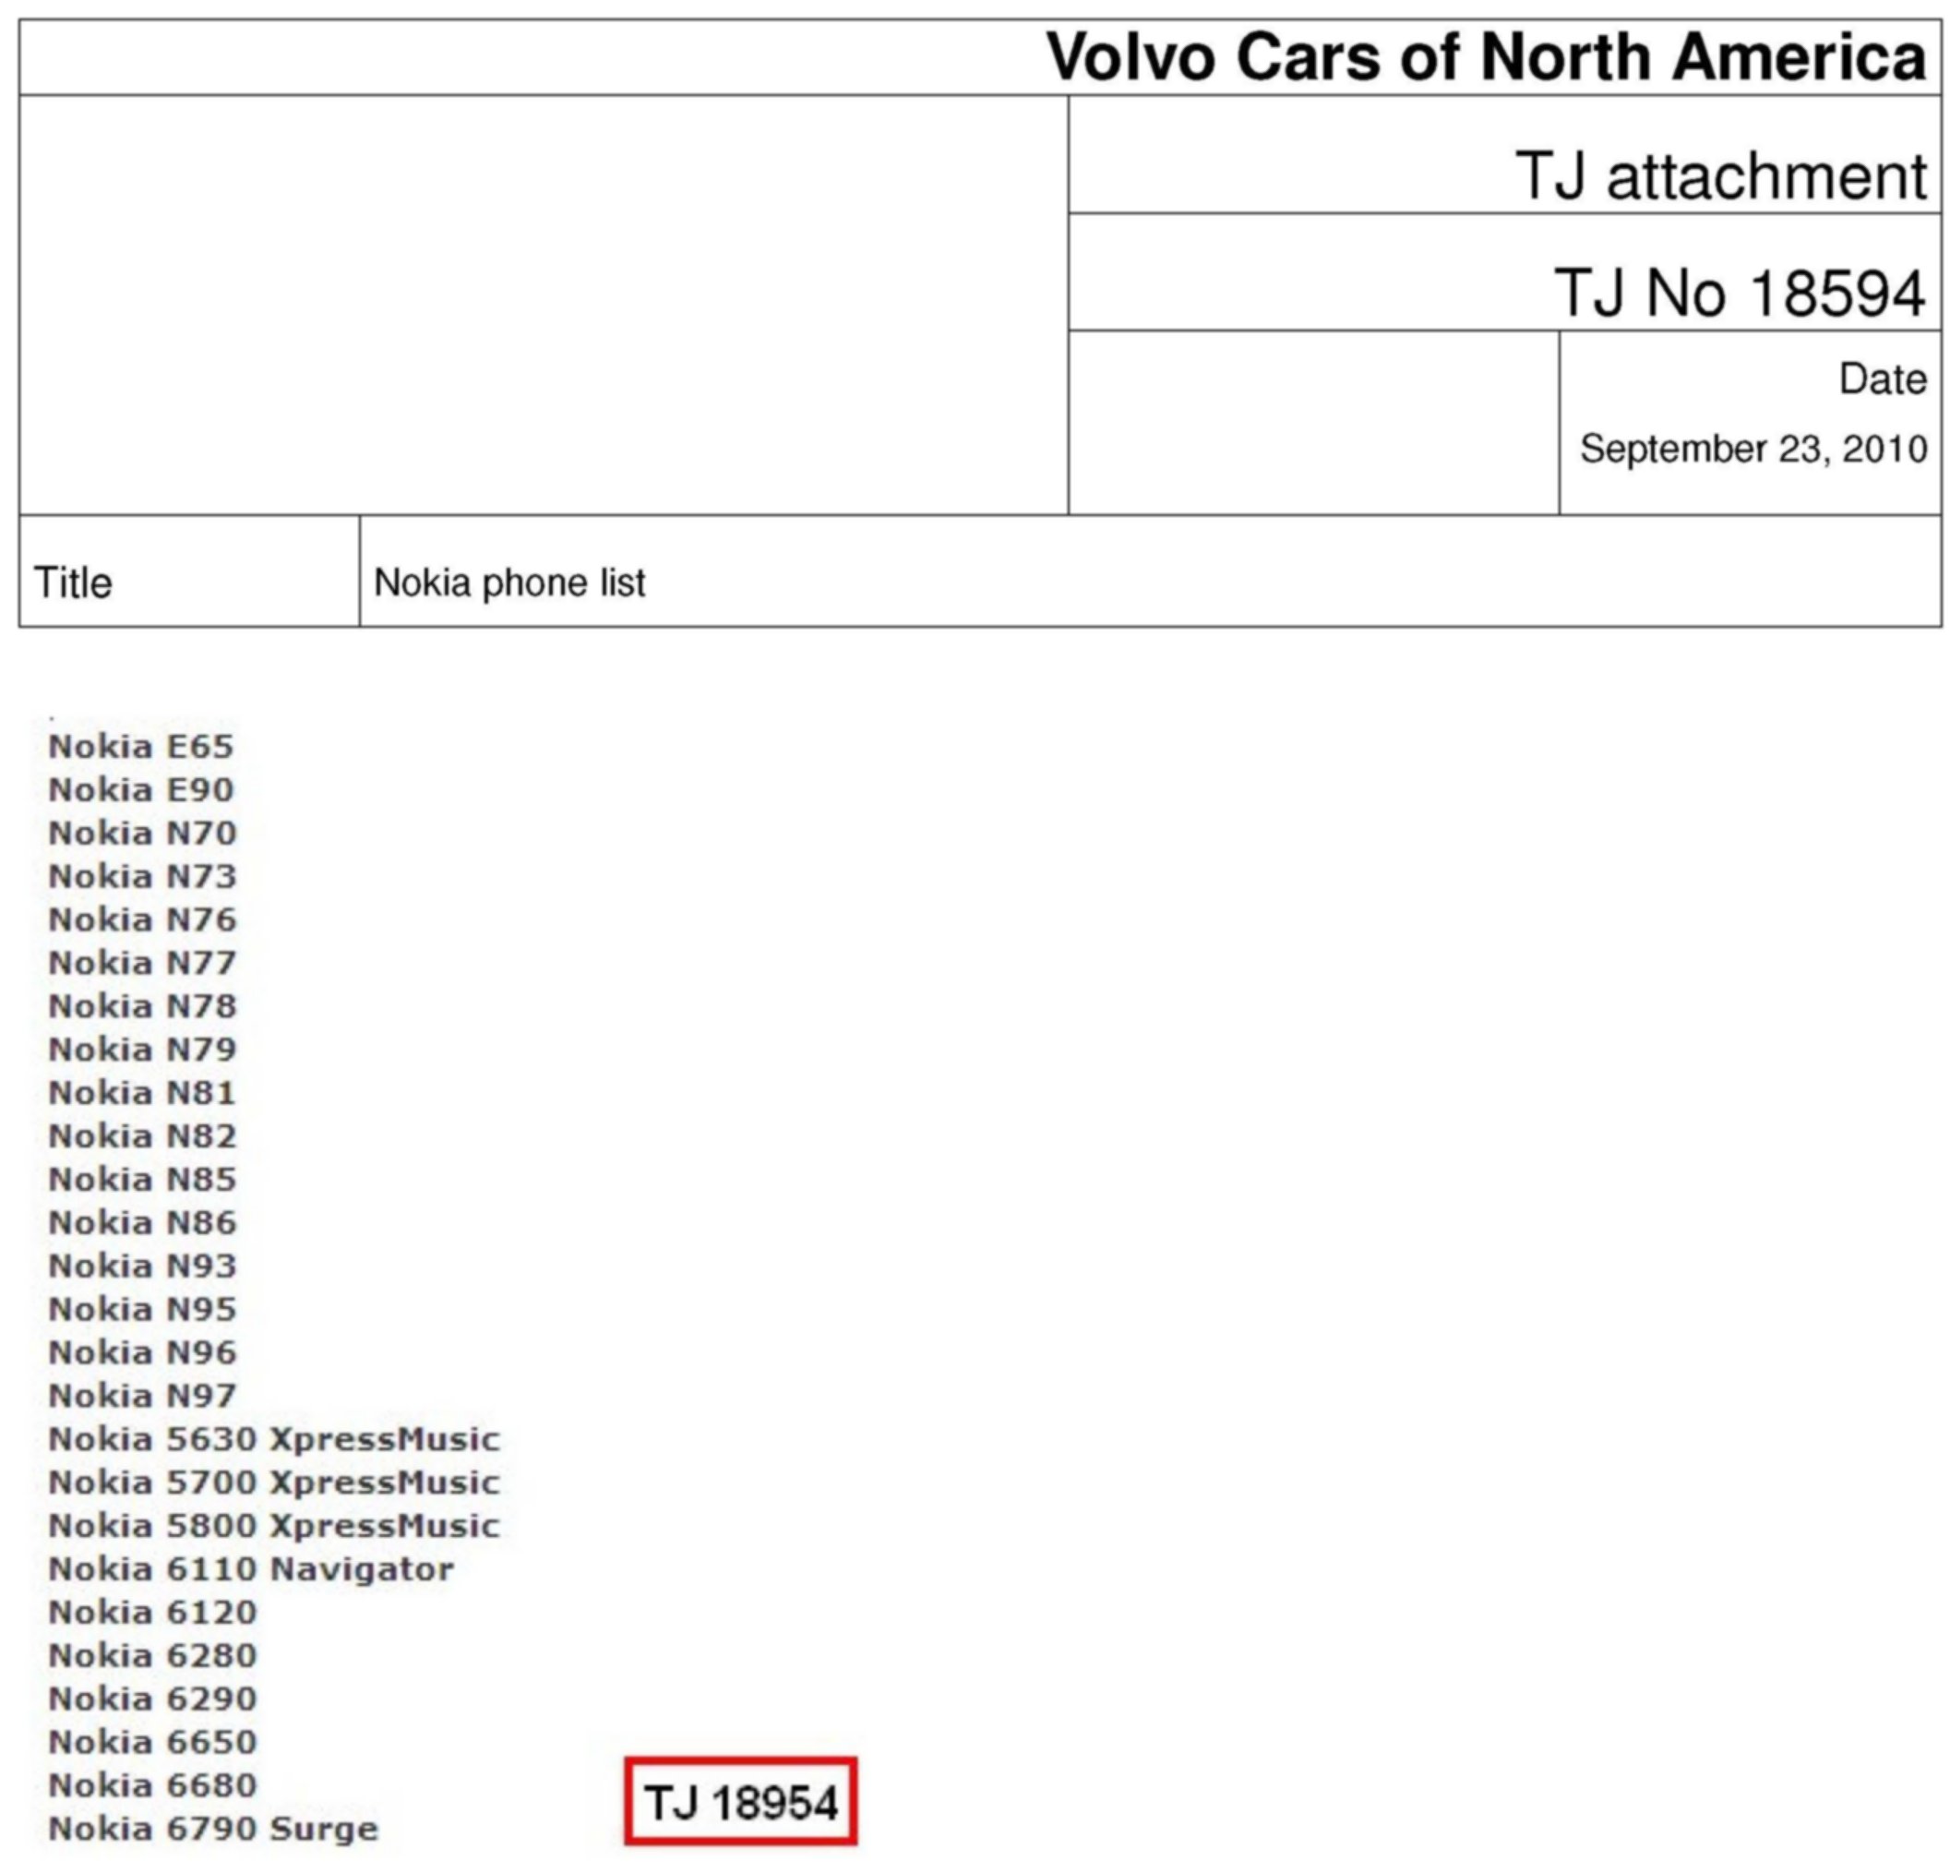Select the 'Nokia N85' list entry

(142, 1178)
